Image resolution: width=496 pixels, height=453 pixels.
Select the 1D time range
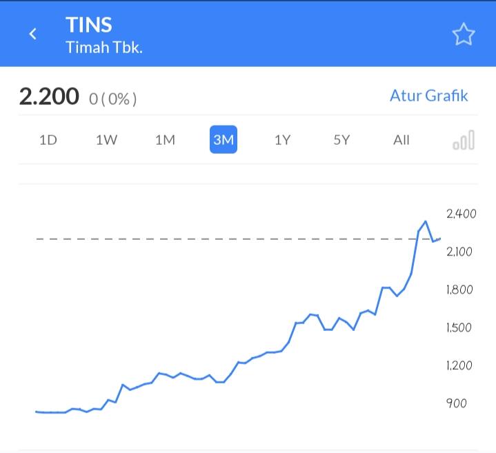[48, 140]
